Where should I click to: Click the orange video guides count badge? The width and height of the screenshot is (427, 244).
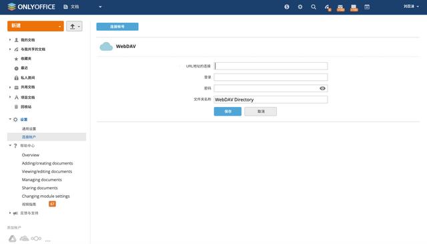coord(52,204)
